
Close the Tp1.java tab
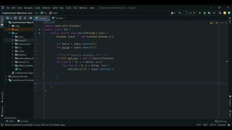point(65,18)
